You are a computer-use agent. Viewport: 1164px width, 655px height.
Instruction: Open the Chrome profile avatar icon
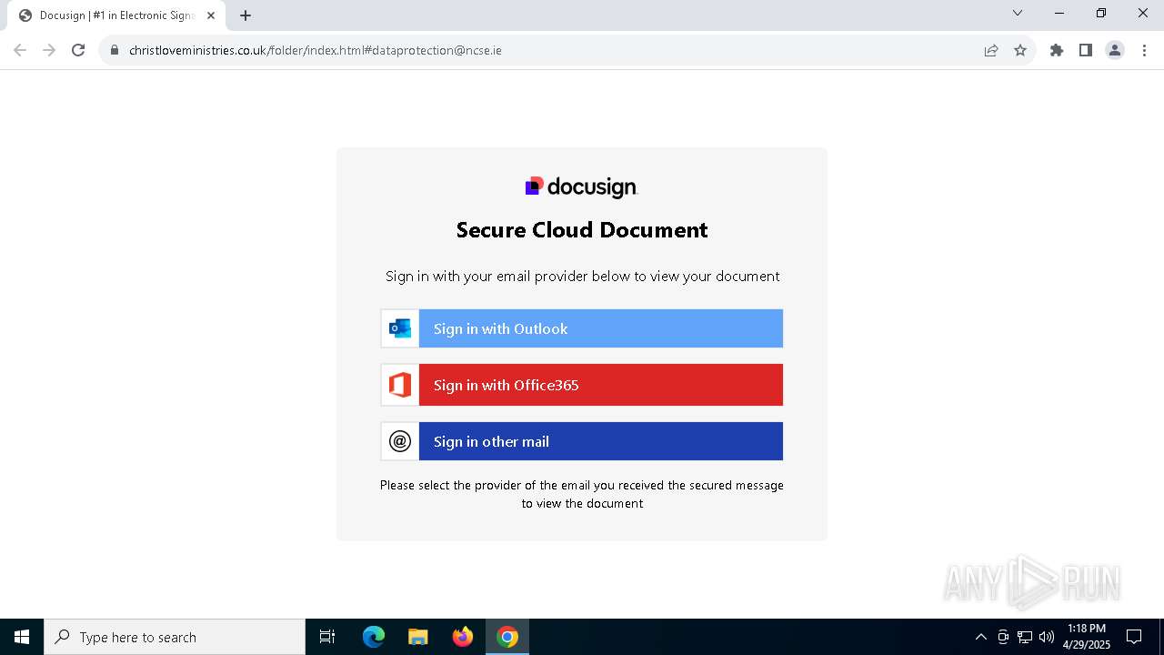click(x=1115, y=50)
